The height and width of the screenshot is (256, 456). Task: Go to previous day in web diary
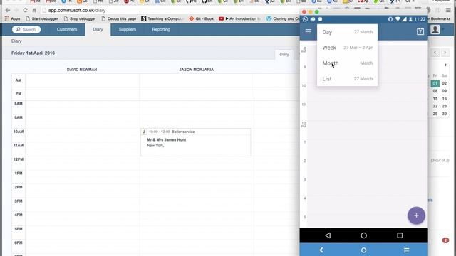[435, 53]
